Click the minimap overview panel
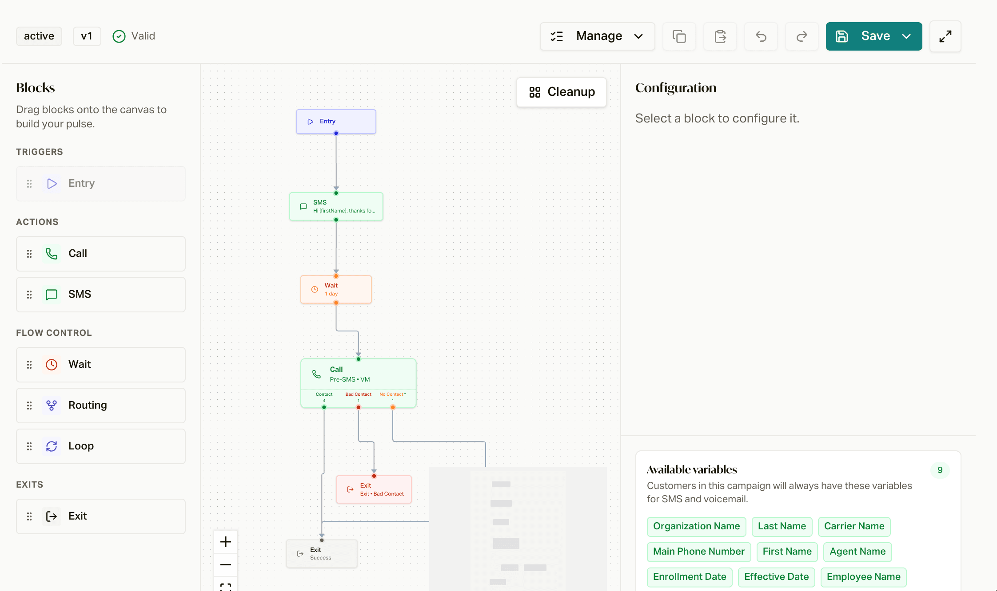Screen dimensions: 997x591 pos(518,529)
